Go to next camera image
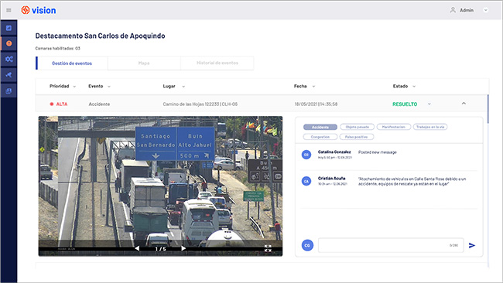 point(183,248)
